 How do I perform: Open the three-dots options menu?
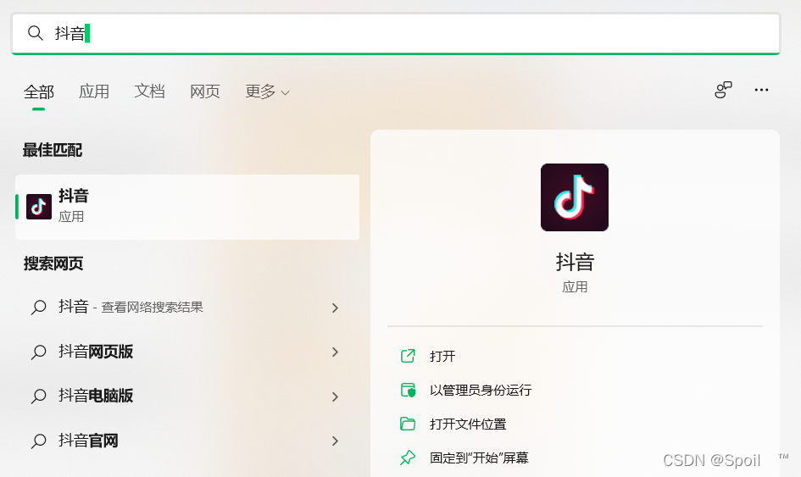761,90
